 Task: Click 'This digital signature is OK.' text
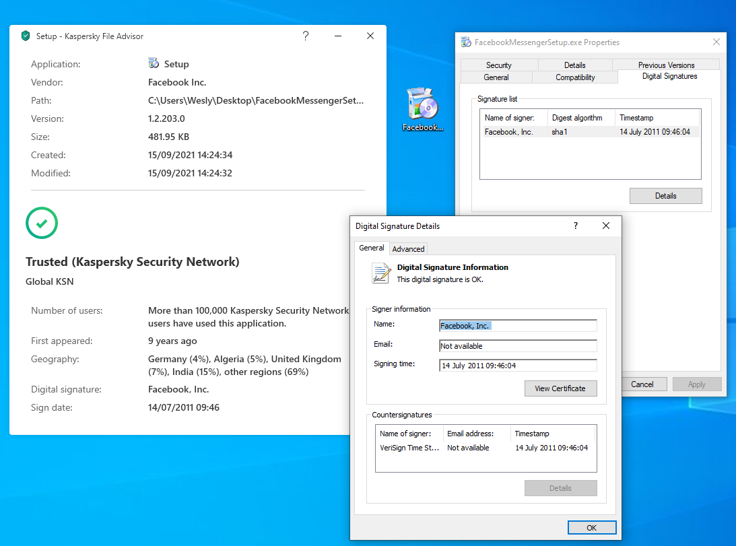pyautogui.click(x=440, y=279)
